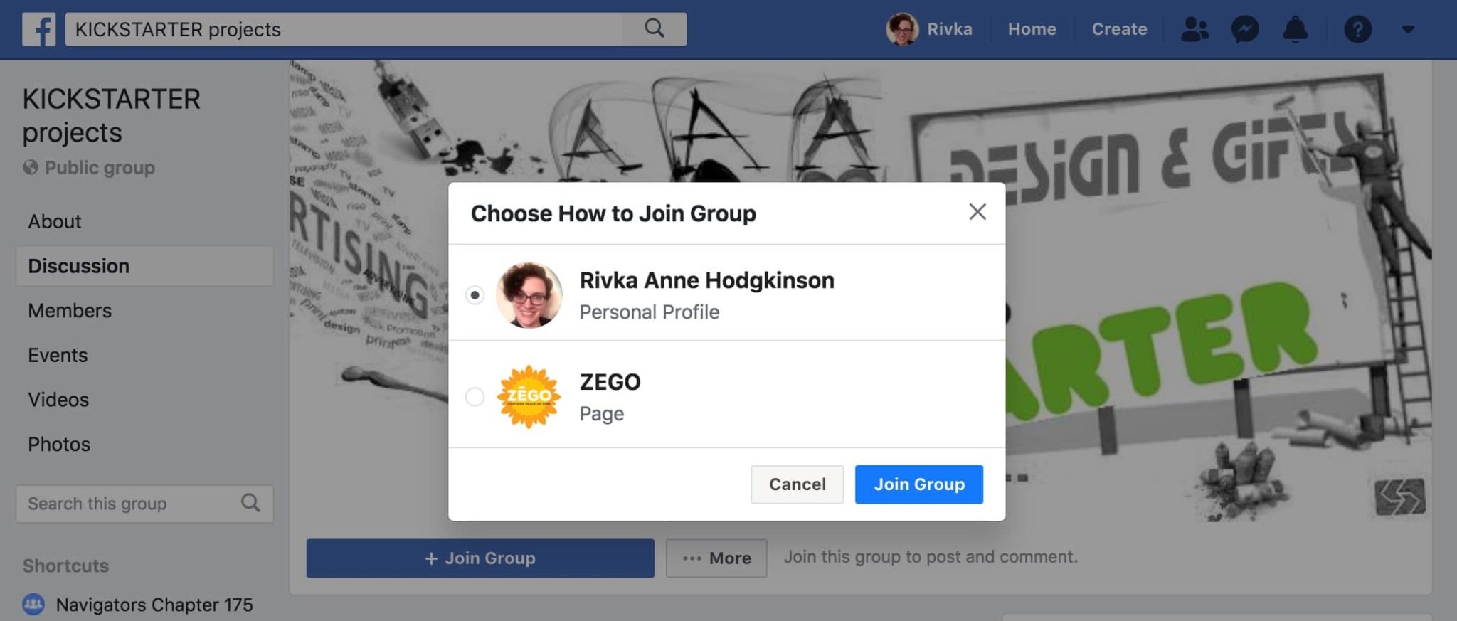Select the ZEGO page radio button
The image size is (1457, 621).
(475, 396)
